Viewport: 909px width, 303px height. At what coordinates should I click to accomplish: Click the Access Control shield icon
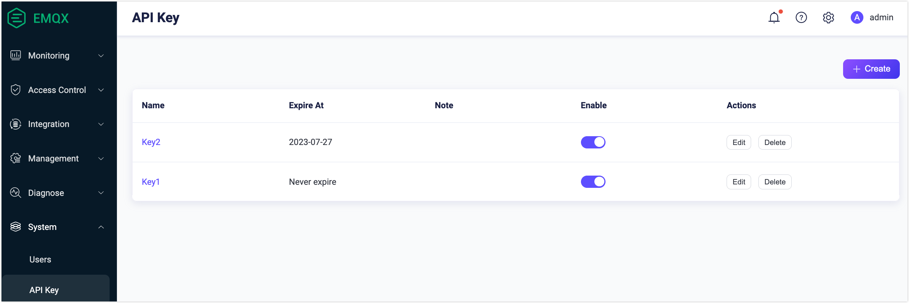click(x=16, y=90)
